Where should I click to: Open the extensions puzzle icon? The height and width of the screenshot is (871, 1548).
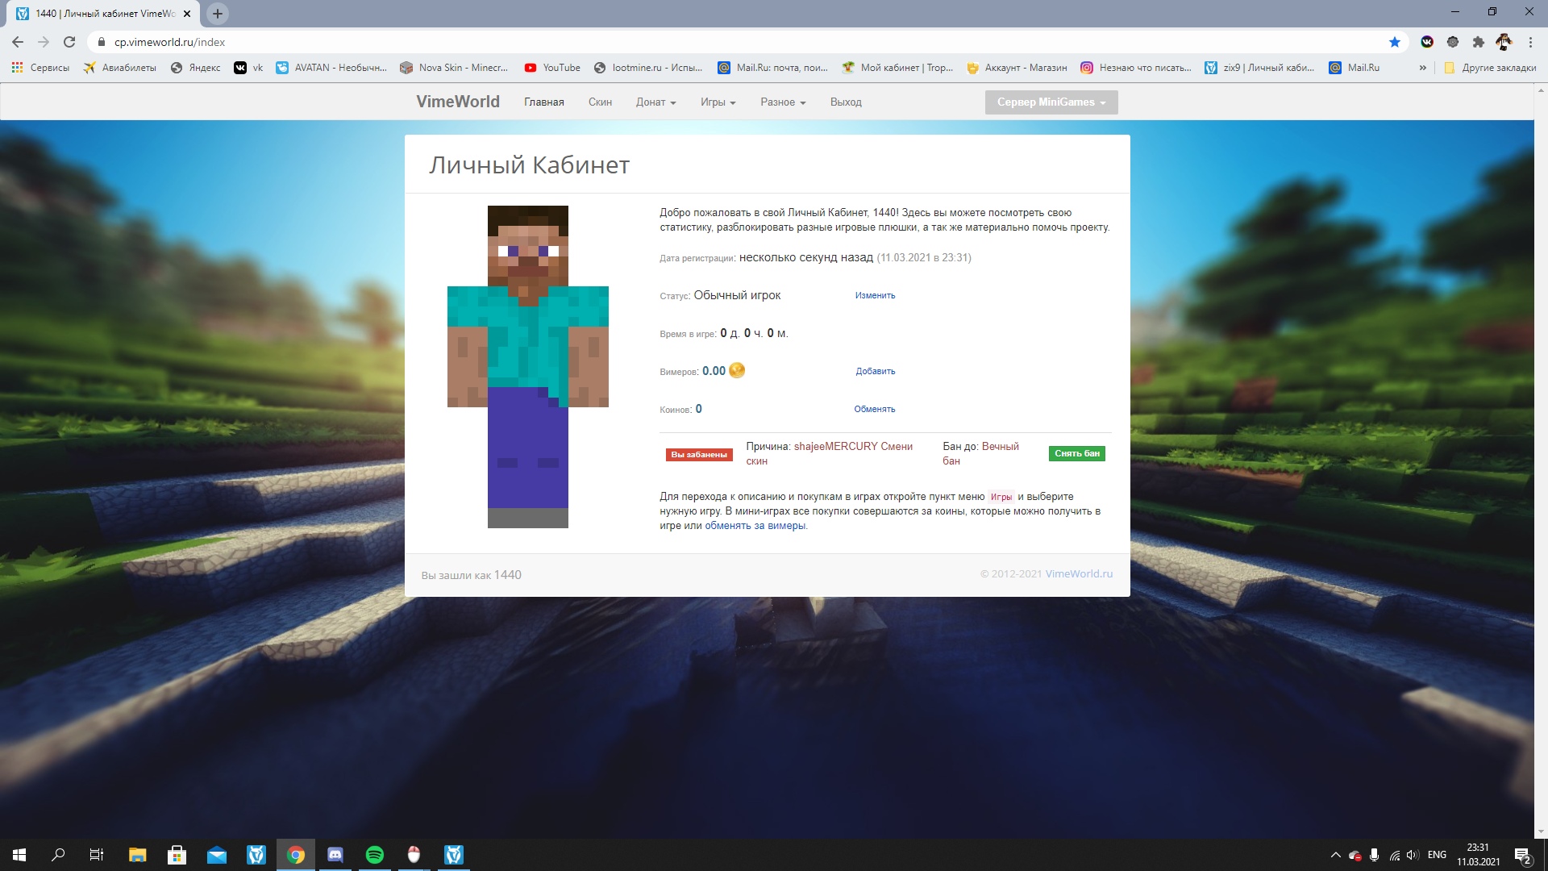pyautogui.click(x=1478, y=42)
